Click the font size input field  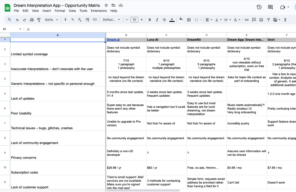point(134,20)
